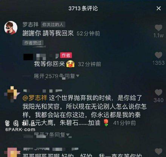Image resolution: width=166 pixels, height=157 pixels.
Task: Close the comments panel with X
Action: coord(158,8)
